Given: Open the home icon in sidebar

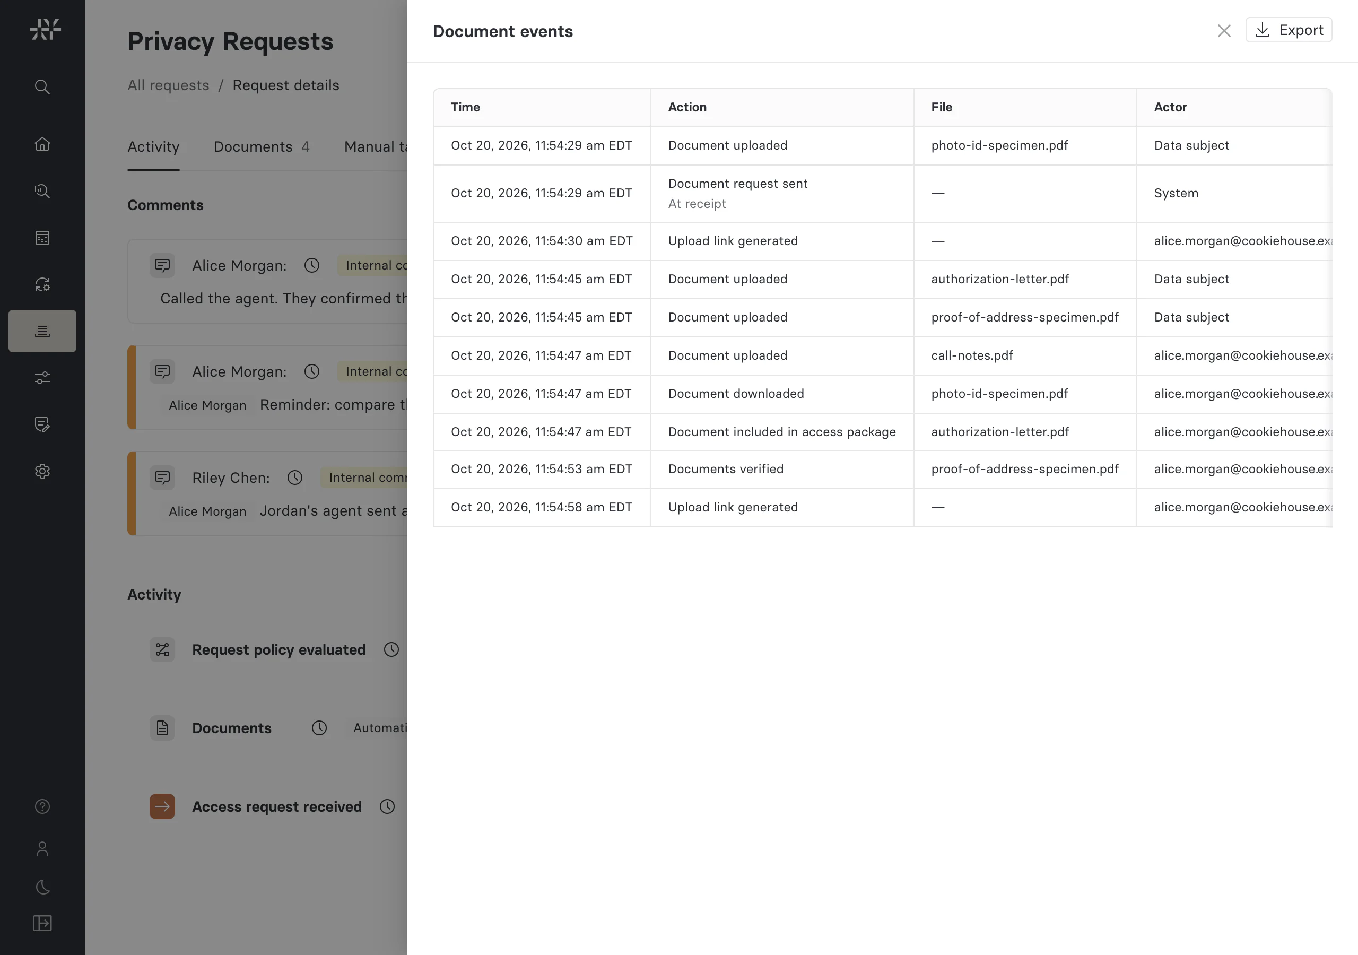Looking at the screenshot, I should 42,144.
